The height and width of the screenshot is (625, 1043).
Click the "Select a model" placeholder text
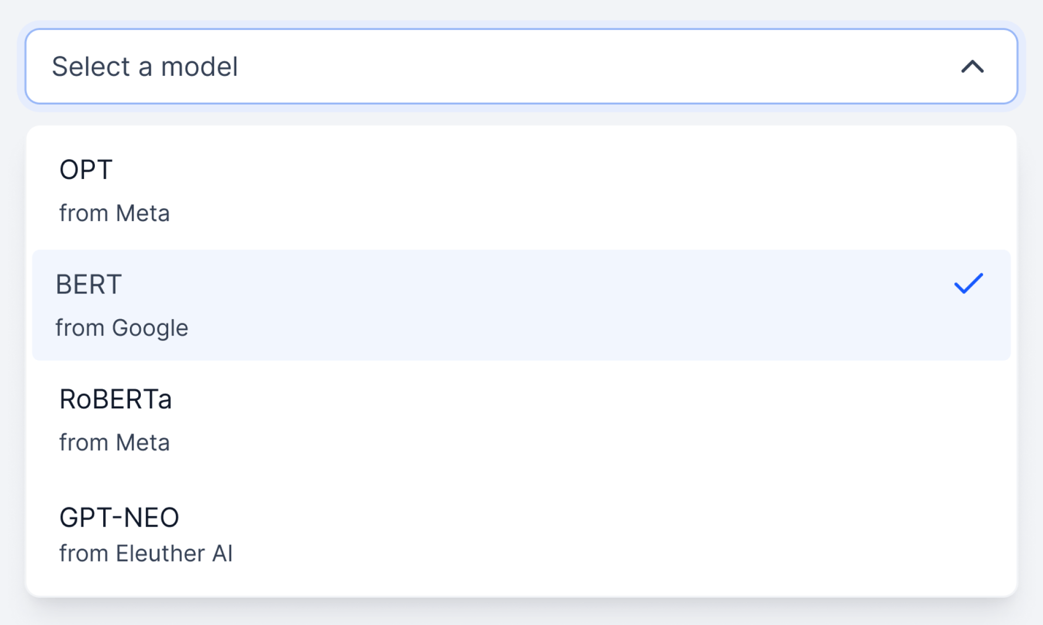pos(144,67)
